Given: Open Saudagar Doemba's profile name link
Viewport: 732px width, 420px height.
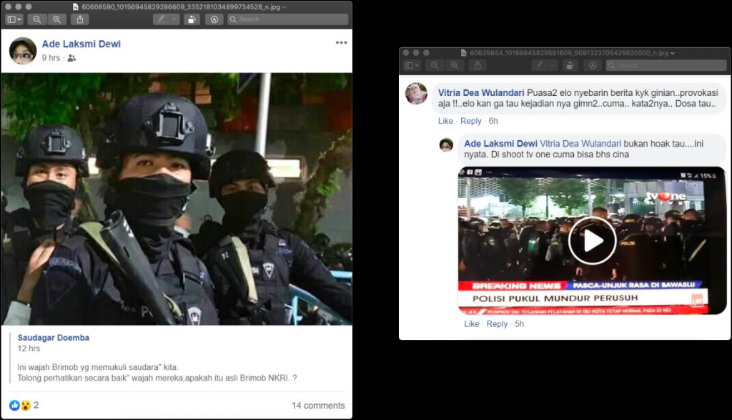Looking at the screenshot, I should point(54,338).
